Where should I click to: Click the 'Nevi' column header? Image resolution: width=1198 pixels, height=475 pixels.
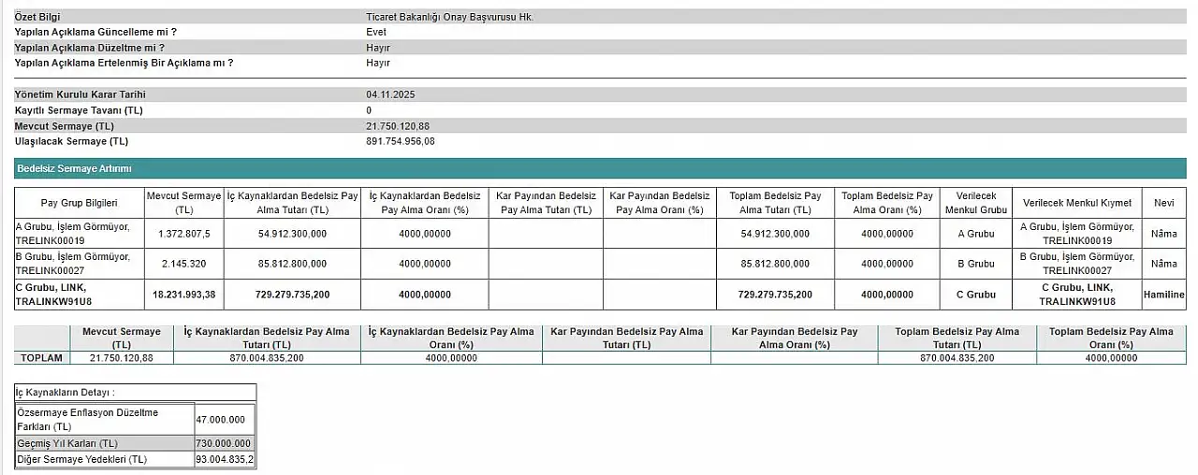1163,203
